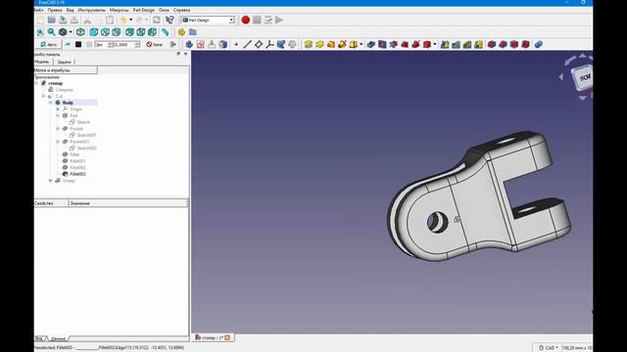Open the Инструменты menu

91,10
